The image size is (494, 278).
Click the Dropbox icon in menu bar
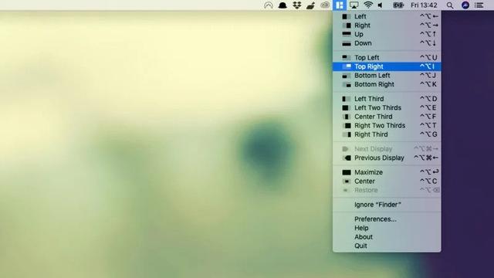coord(296,5)
